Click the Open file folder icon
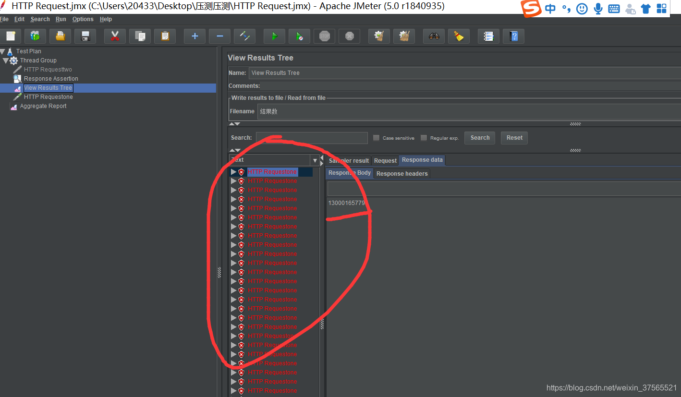681x397 pixels. [60, 36]
